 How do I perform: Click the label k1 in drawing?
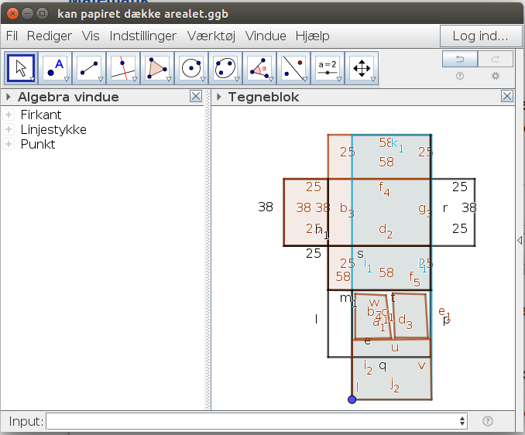coord(398,145)
